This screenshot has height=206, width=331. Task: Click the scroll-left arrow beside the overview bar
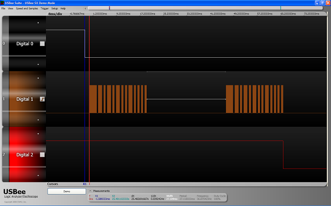tap(85, 8)
